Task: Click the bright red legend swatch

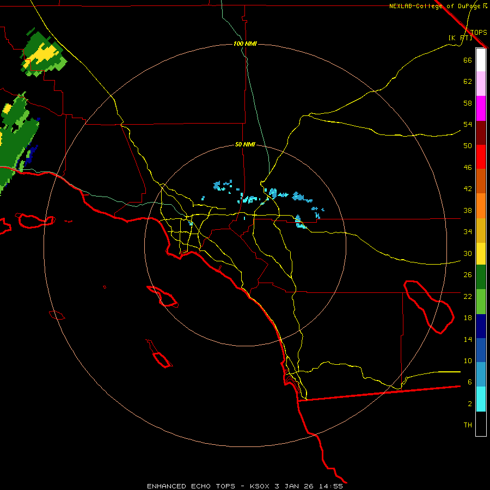Action: (x=481, y=157)
